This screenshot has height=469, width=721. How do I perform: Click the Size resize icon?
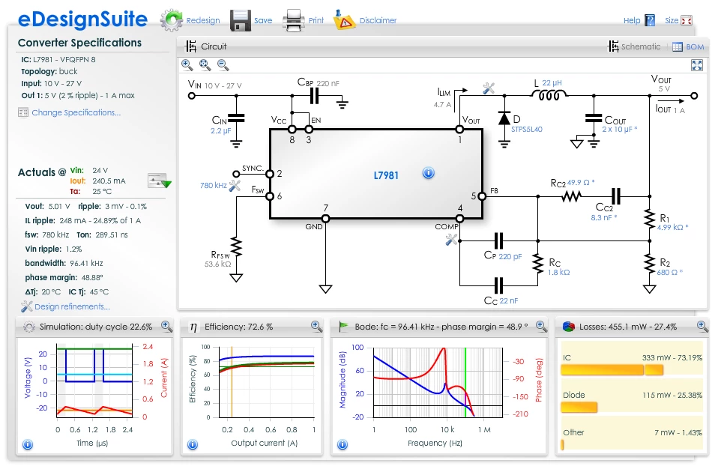click(x=686, y=20)
